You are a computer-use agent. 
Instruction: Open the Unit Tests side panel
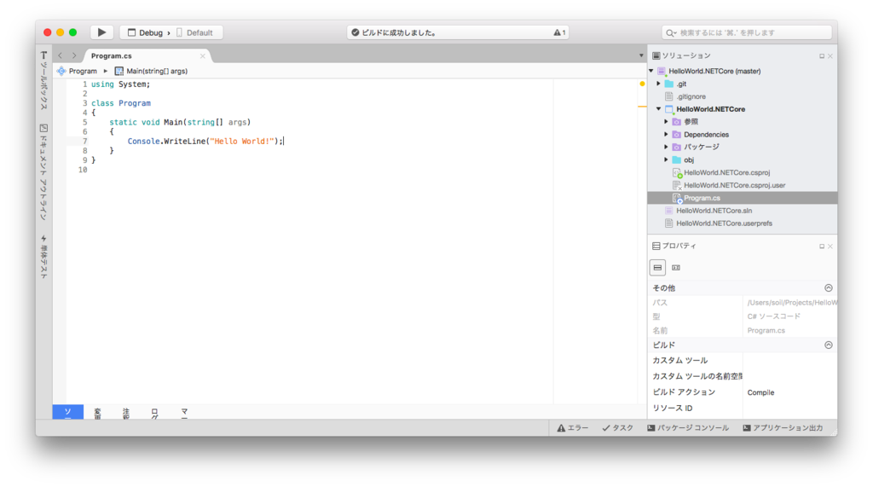click(43, 257)
